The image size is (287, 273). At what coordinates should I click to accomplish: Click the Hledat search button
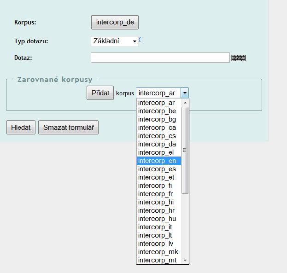tap(21, 128)
